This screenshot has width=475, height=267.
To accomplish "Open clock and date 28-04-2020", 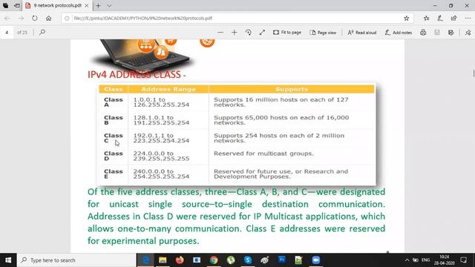I will (444, 260).
